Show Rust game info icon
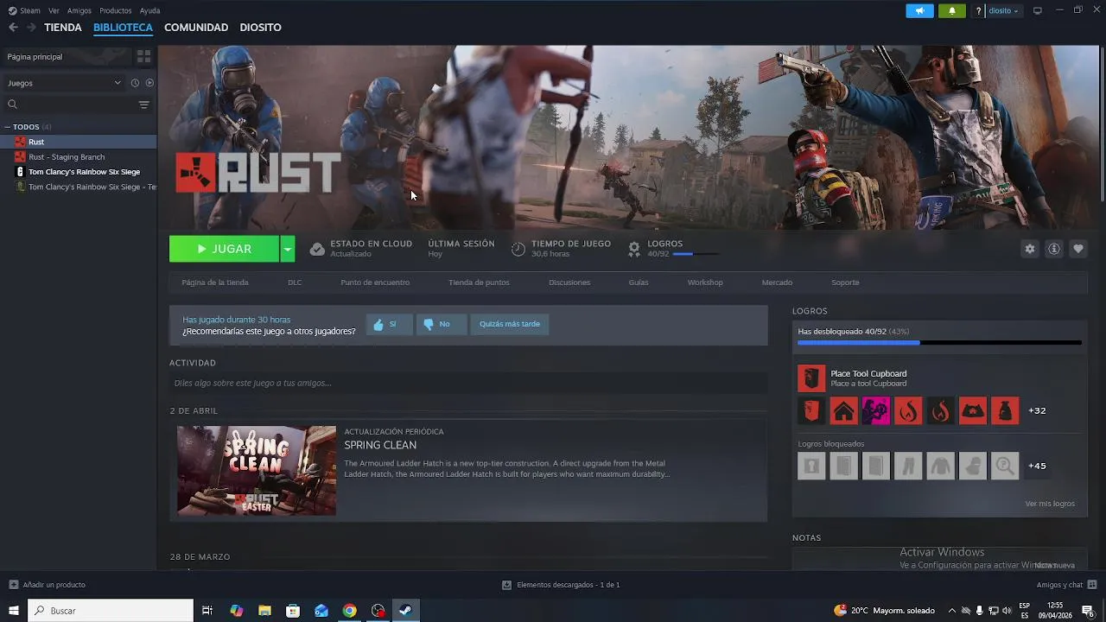1106x622 pixels. tap(1053, 249)
